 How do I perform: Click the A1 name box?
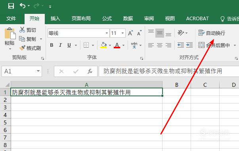pyautogui.click(x=22, y=71)
